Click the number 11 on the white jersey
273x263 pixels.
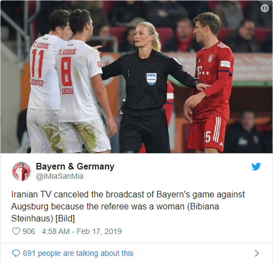pos(38,64)
